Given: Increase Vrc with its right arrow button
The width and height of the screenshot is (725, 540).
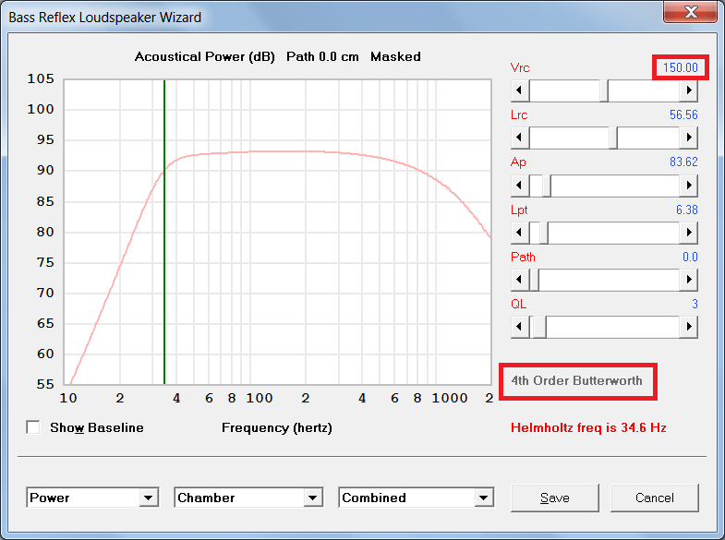Looking at the screenshot, I should (x=689, y=90).
